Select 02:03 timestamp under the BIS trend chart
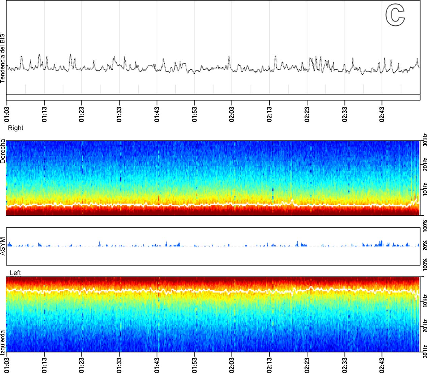The image size is (427, 373). 232,115
